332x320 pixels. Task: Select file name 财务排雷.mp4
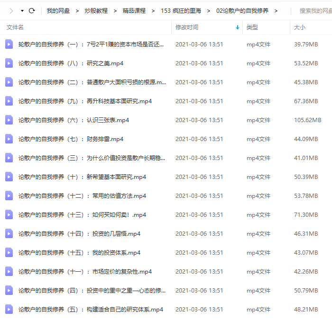[x=71, y=139]
